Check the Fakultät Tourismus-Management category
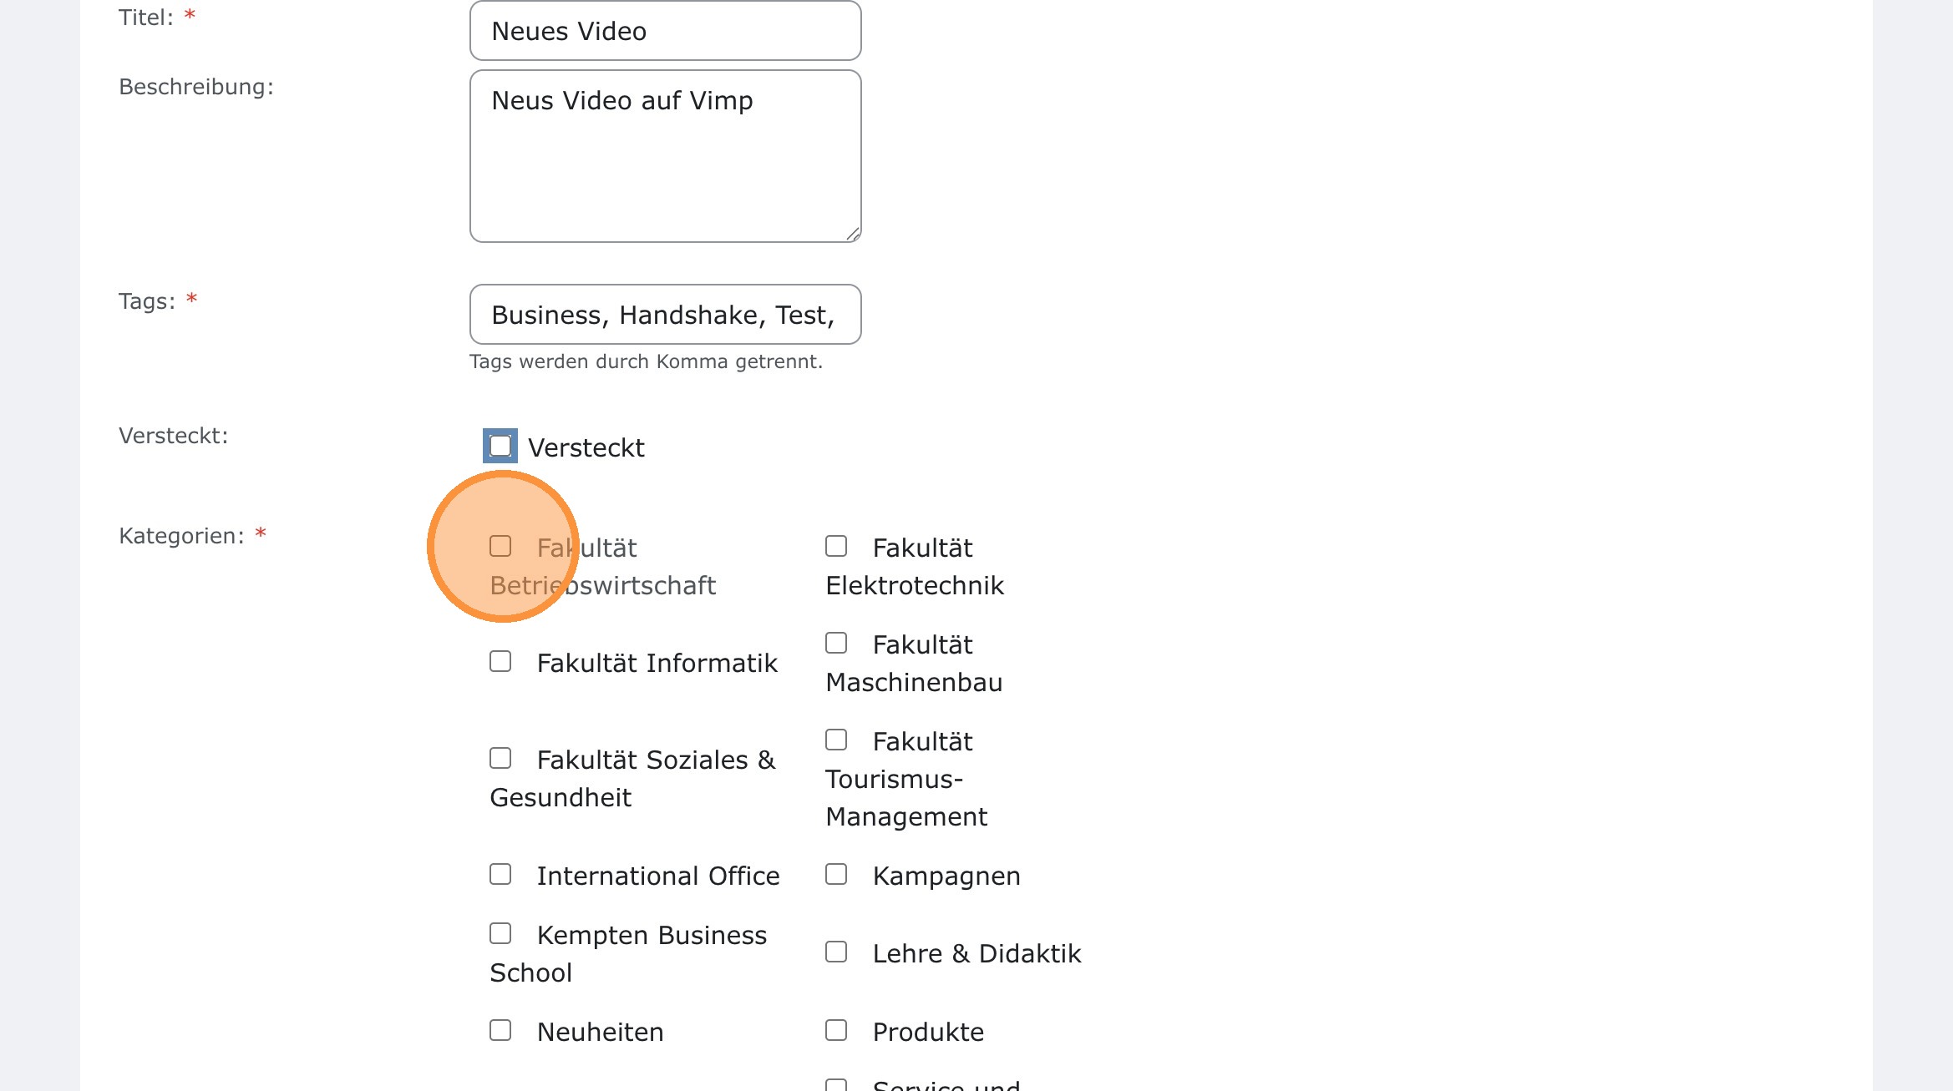The image size is (1953, 1091). click(x=836, y=739)
